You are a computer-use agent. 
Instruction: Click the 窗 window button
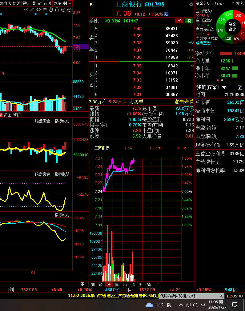coord(40,3)
